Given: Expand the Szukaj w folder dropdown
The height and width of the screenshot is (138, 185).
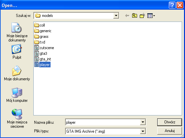Looking at the screenshot, I should click(x=116, y=16).
